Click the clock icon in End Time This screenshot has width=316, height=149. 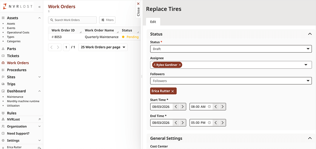click(209, 123)
